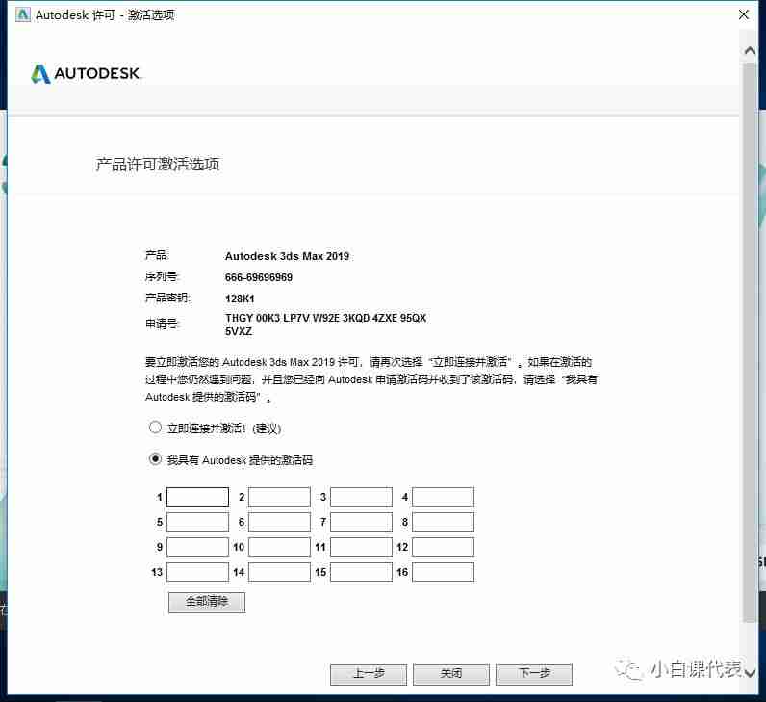Click serial number '666-69696969'
Screen dimensions: 766x702
point(259,277)
